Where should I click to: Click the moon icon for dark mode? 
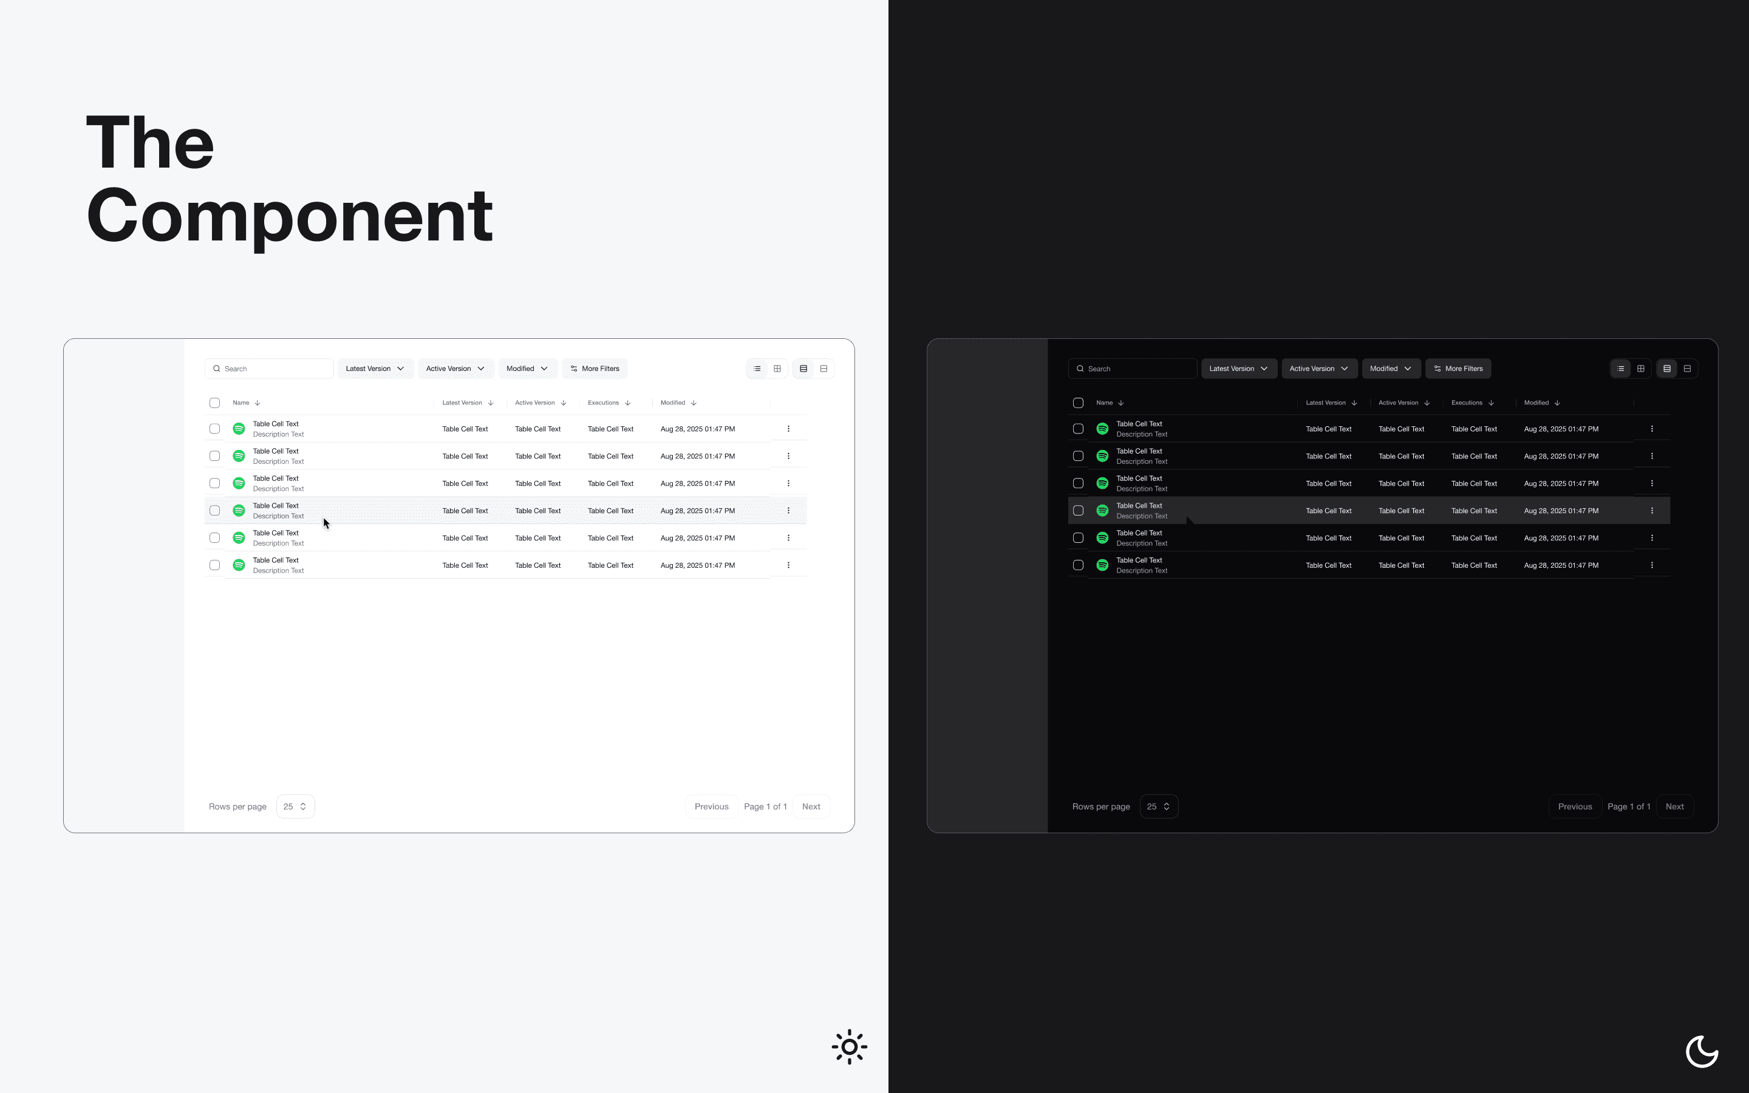coord(1701,1051)
